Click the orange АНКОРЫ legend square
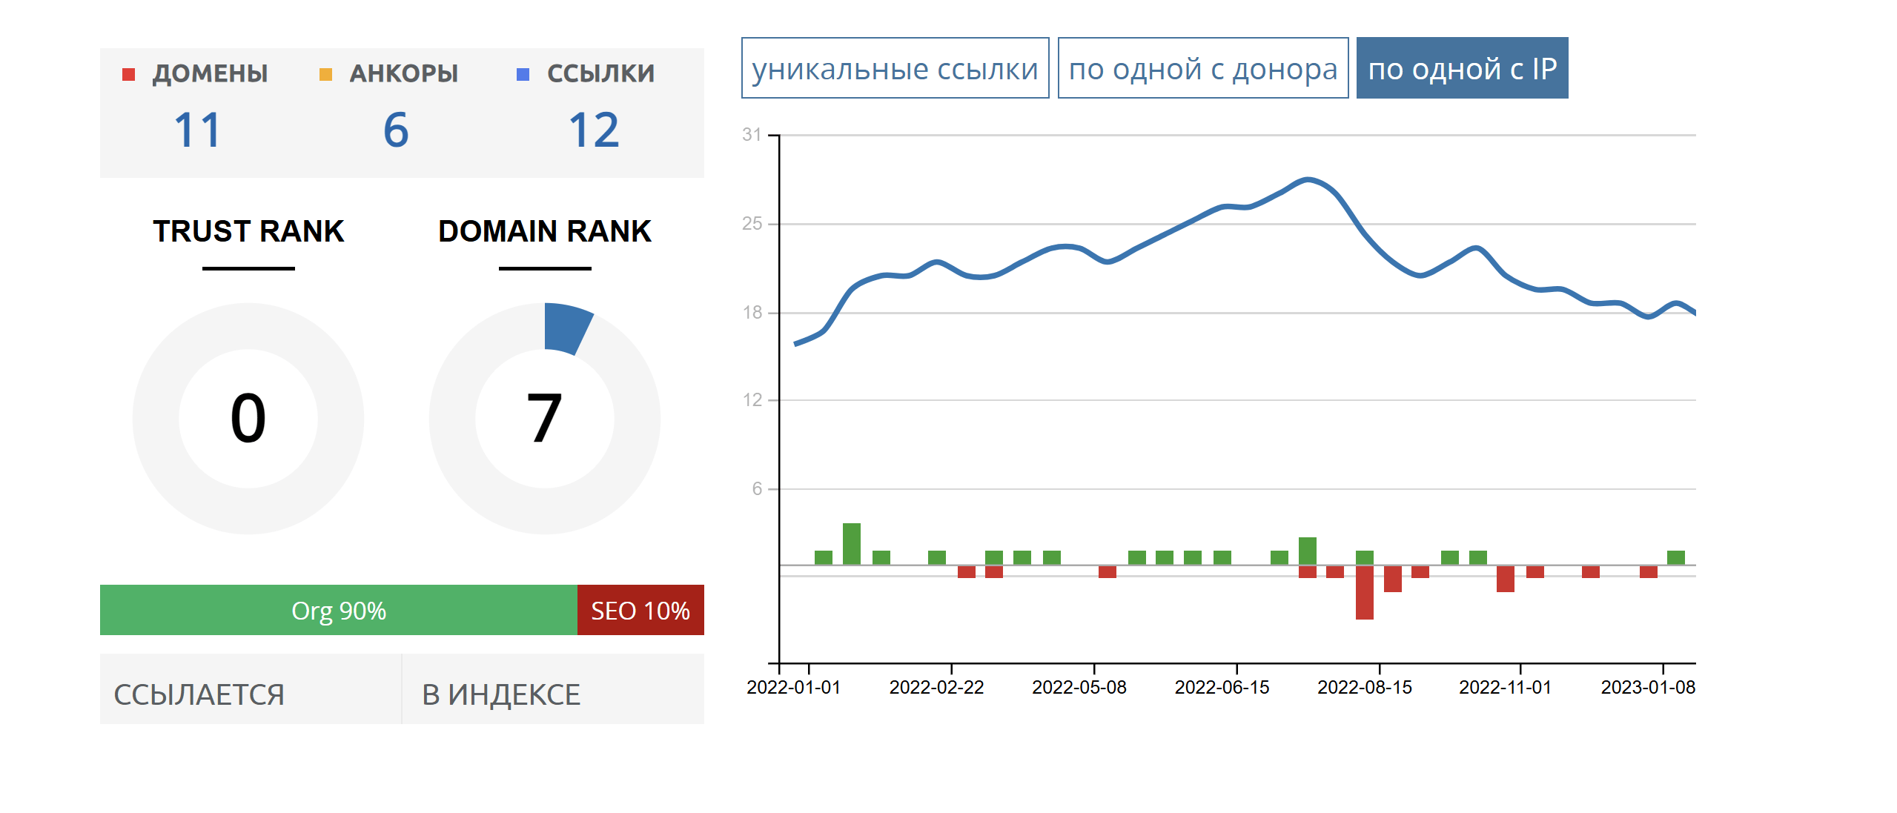 tap(325, 74)
